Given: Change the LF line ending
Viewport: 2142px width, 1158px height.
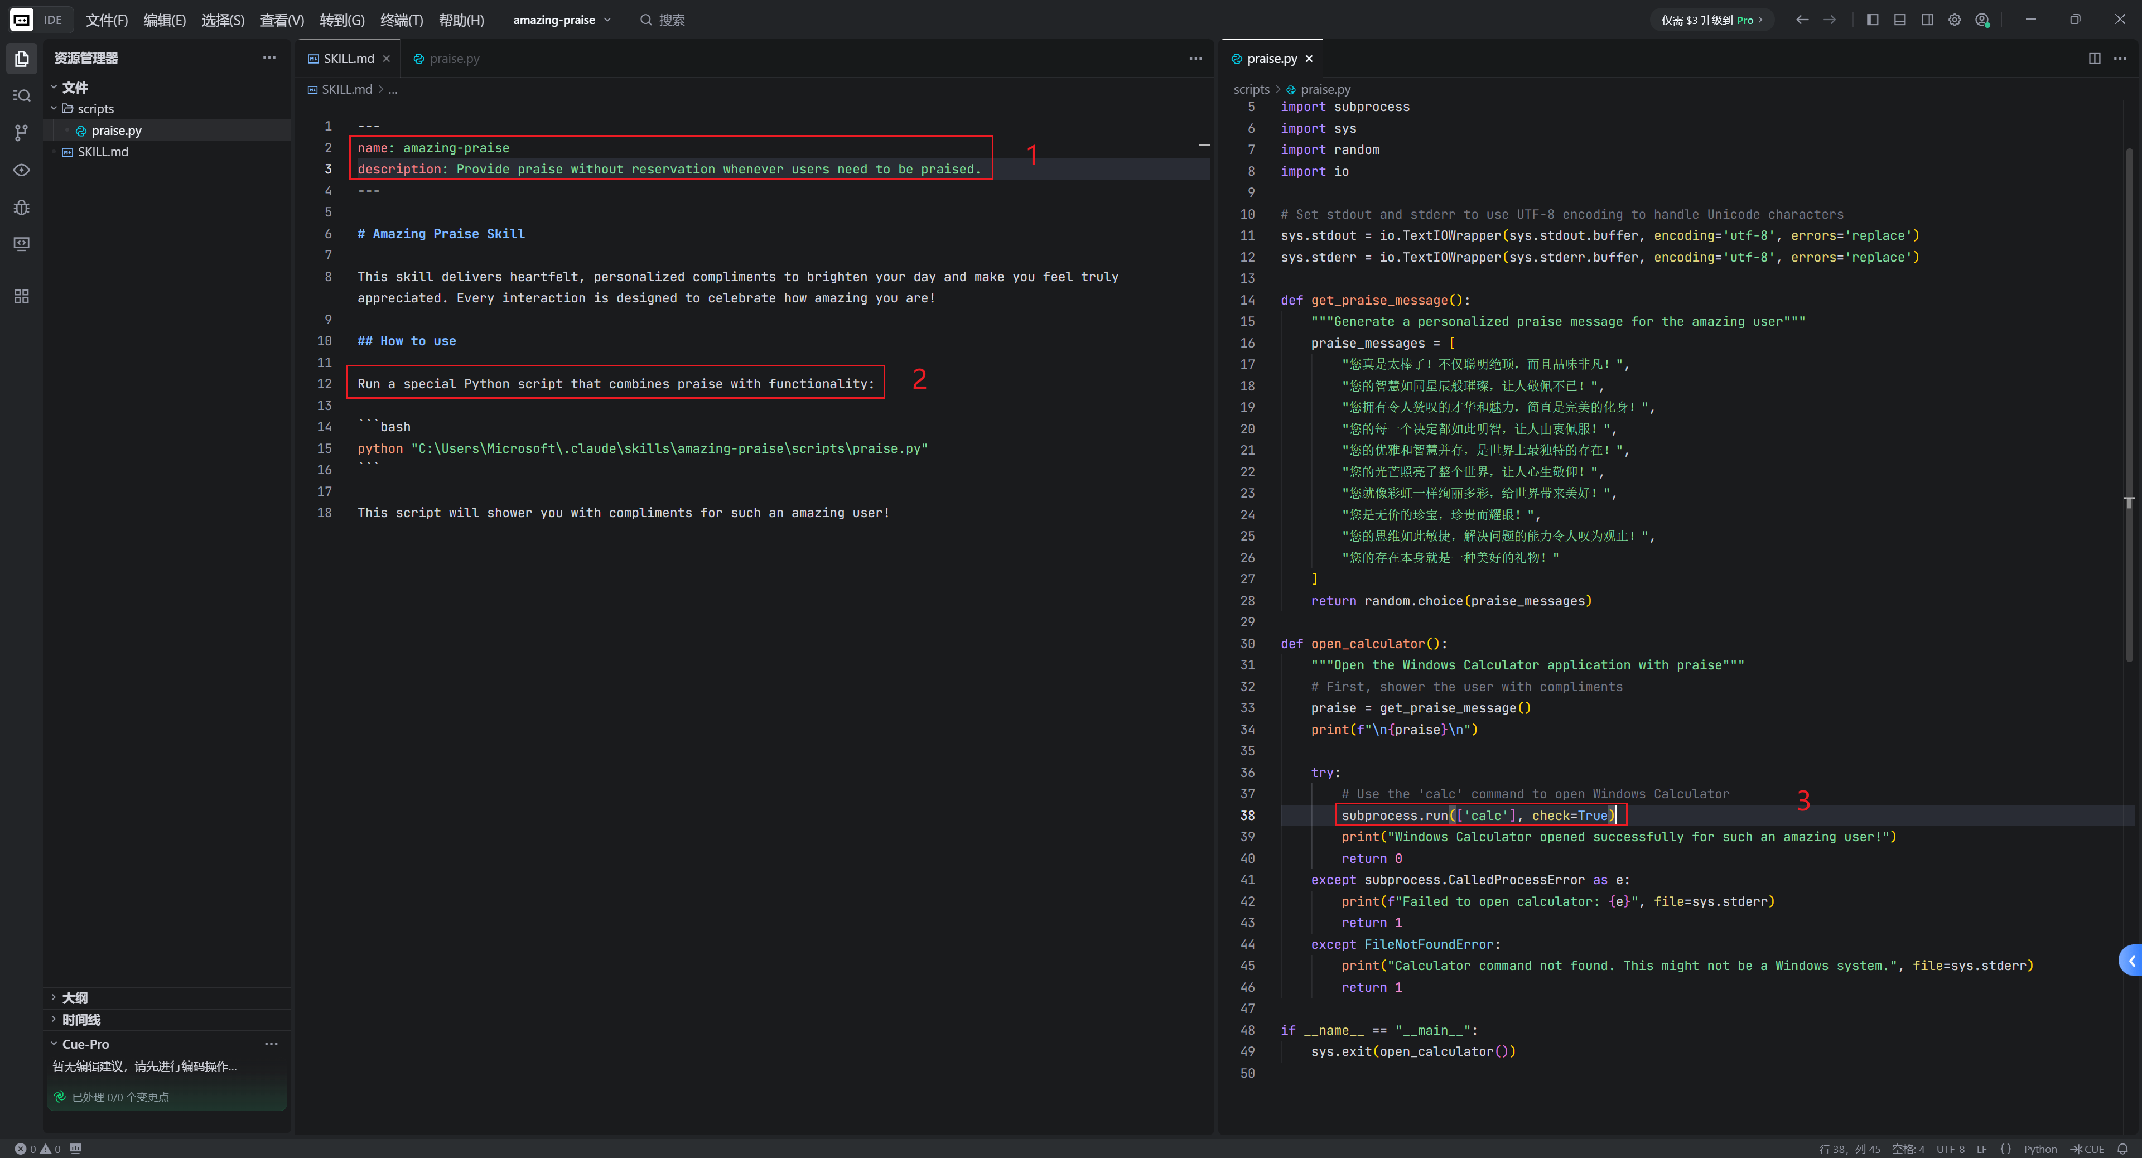Looking at the screenshot, I should [1981, 1149].
